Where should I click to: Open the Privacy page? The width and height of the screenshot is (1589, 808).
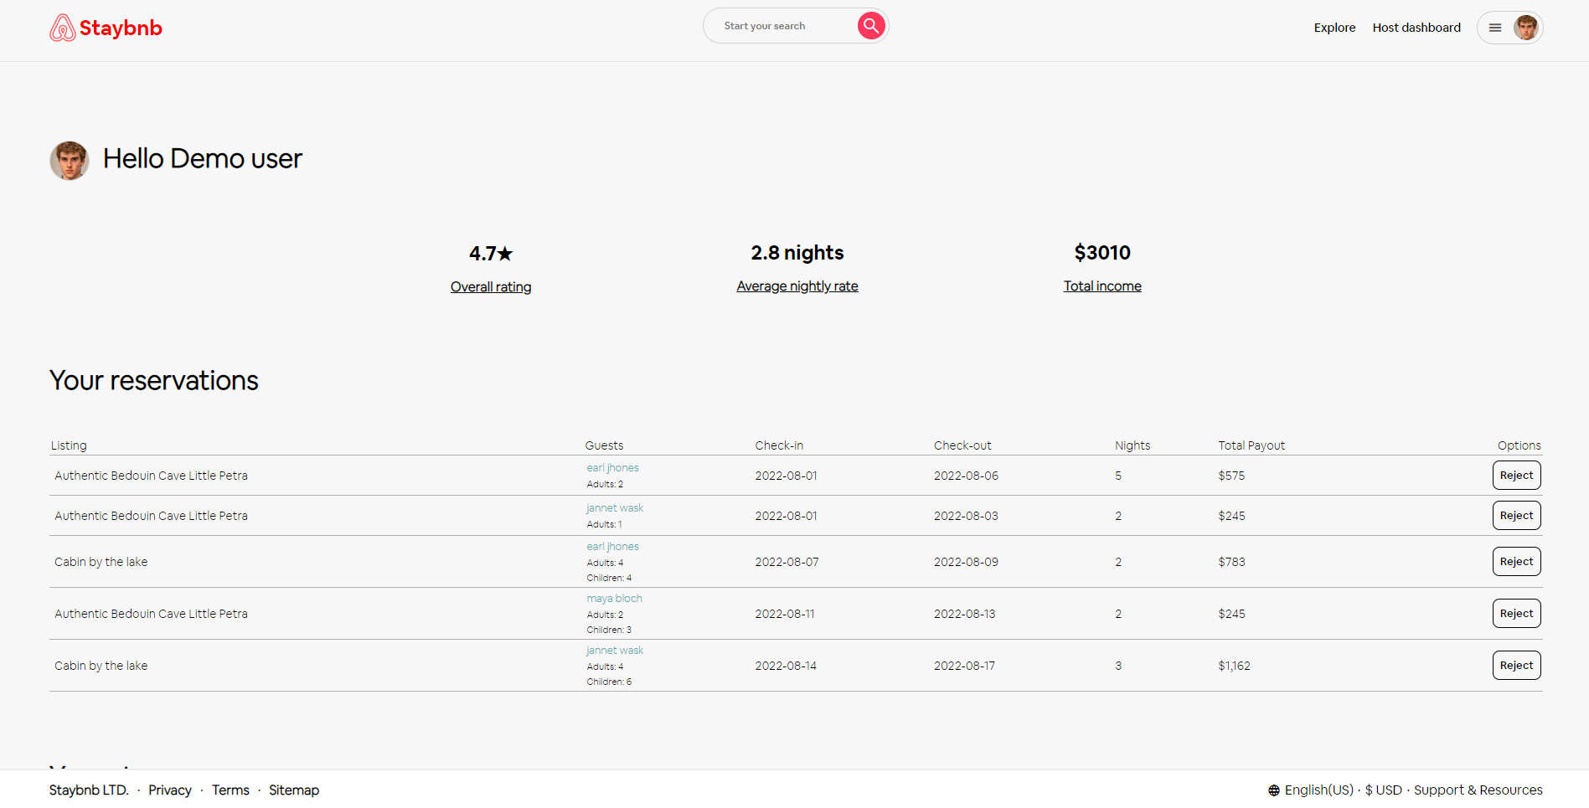(169, 789)
